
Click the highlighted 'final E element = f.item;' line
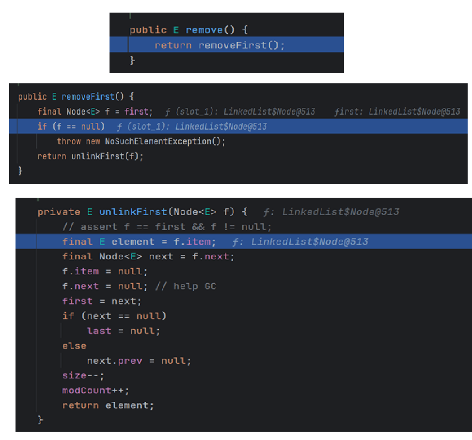tap(244, 241)
